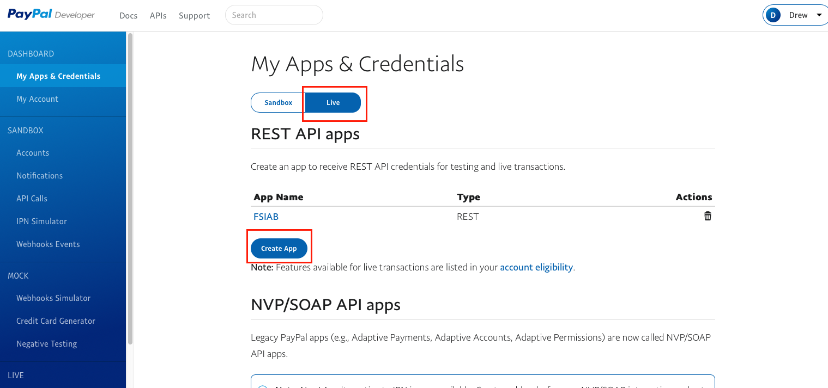Click the App Name column header

pyautogui.click(x=279, y=197)
